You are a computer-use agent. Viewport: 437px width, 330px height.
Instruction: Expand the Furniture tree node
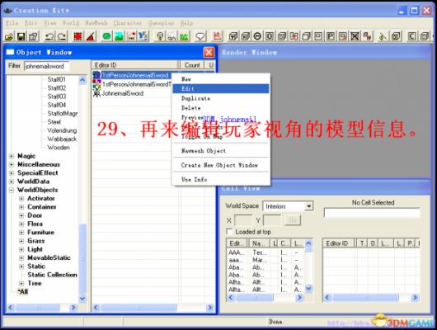tap(21, 233)
